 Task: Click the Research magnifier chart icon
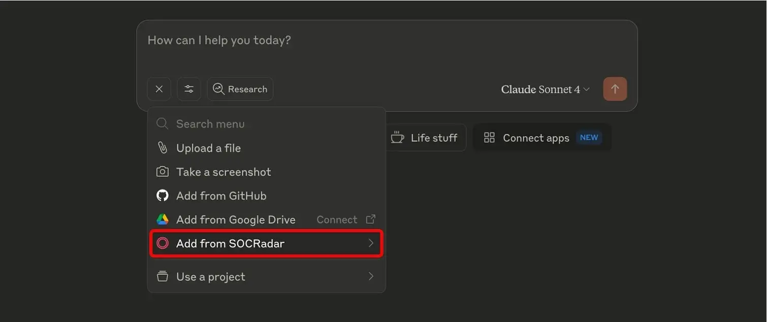(218, 89)
